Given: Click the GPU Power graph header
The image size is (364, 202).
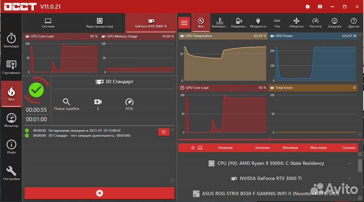Looking at the screenshot, I should pyautogui.click(x=313, y=36).
